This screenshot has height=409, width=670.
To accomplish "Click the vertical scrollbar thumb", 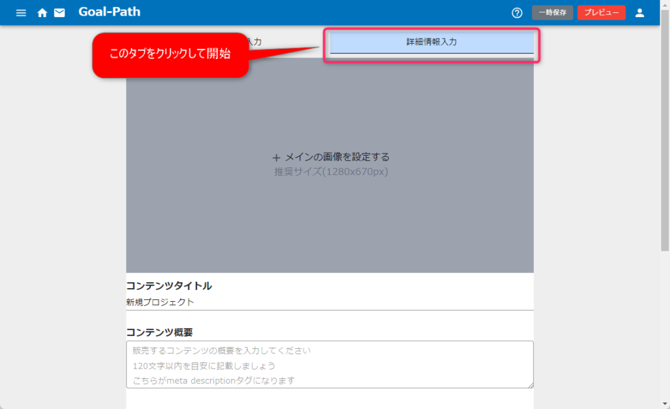I will (665, 130).
